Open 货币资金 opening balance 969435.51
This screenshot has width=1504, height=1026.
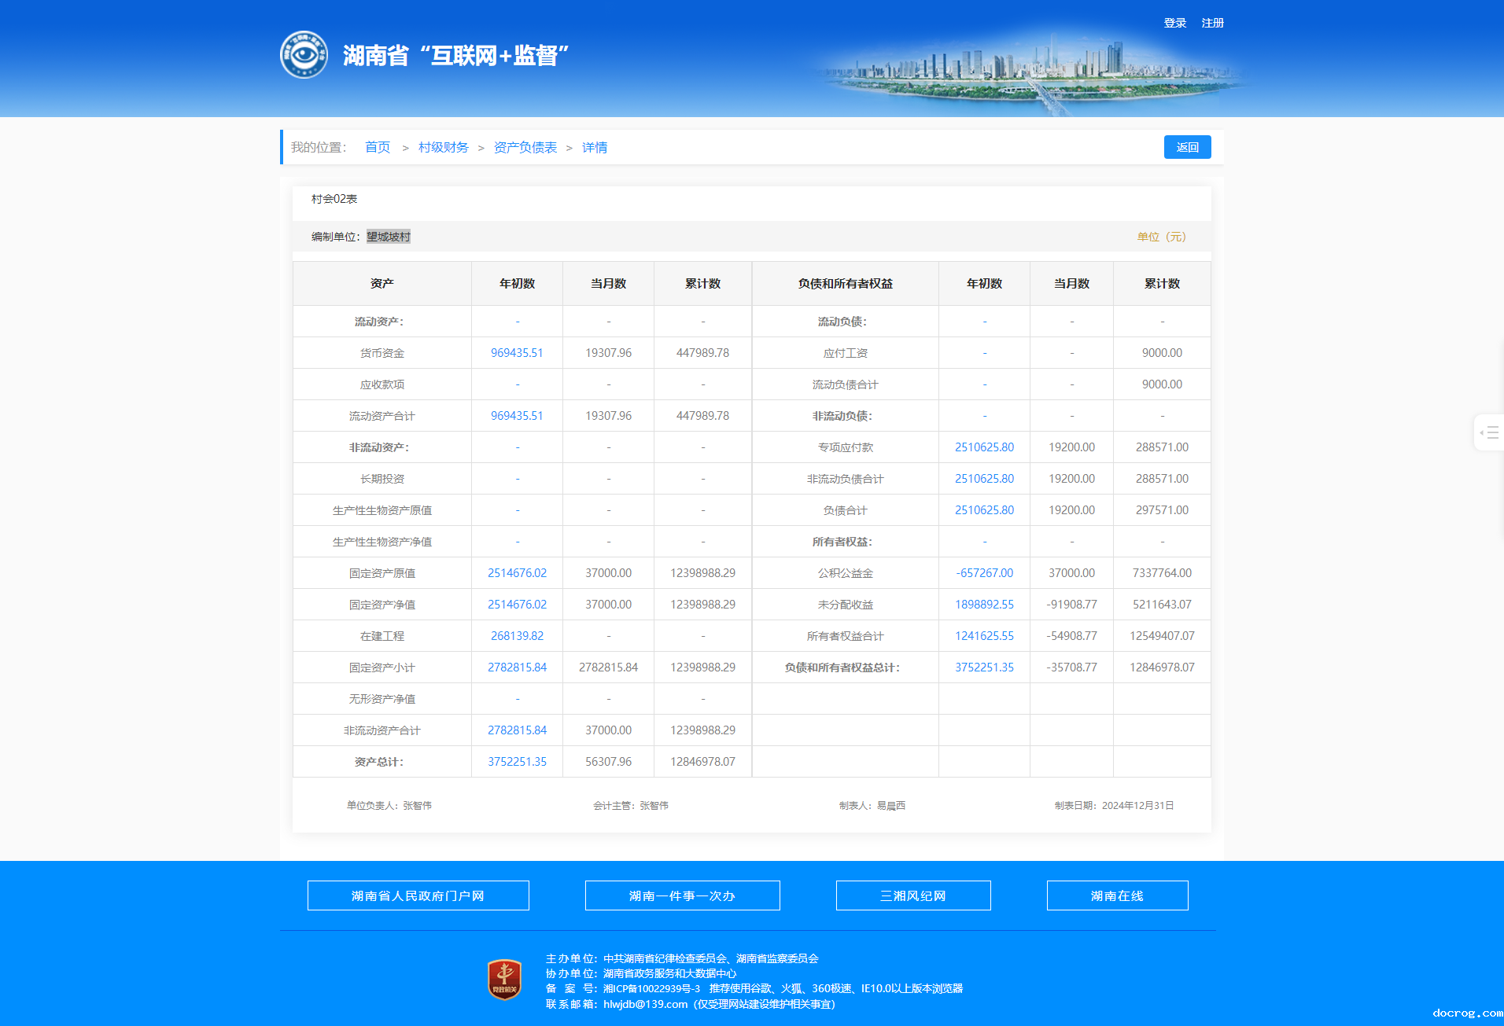[x=517, y=353]
